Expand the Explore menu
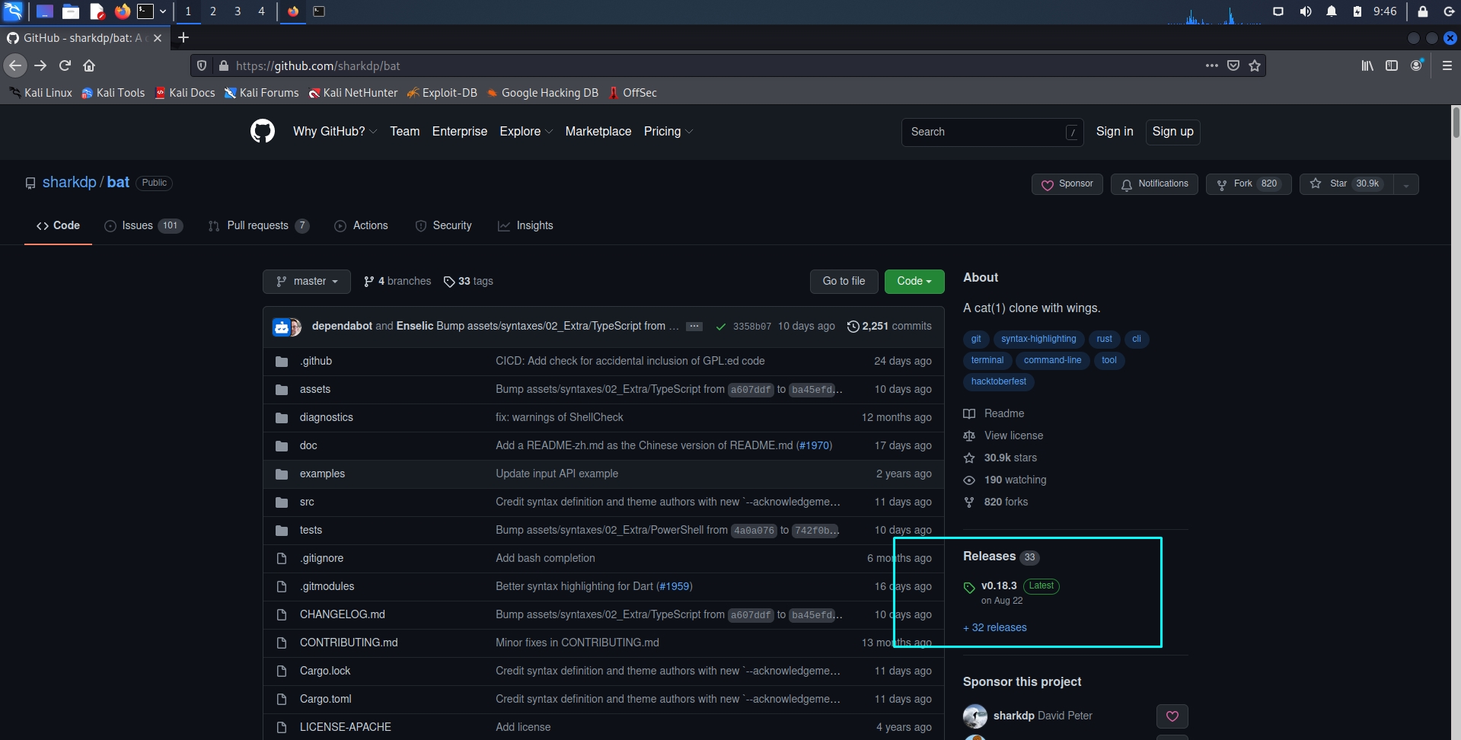The image size is (1461, 740). pyautogui.click(x=526, y=131)
